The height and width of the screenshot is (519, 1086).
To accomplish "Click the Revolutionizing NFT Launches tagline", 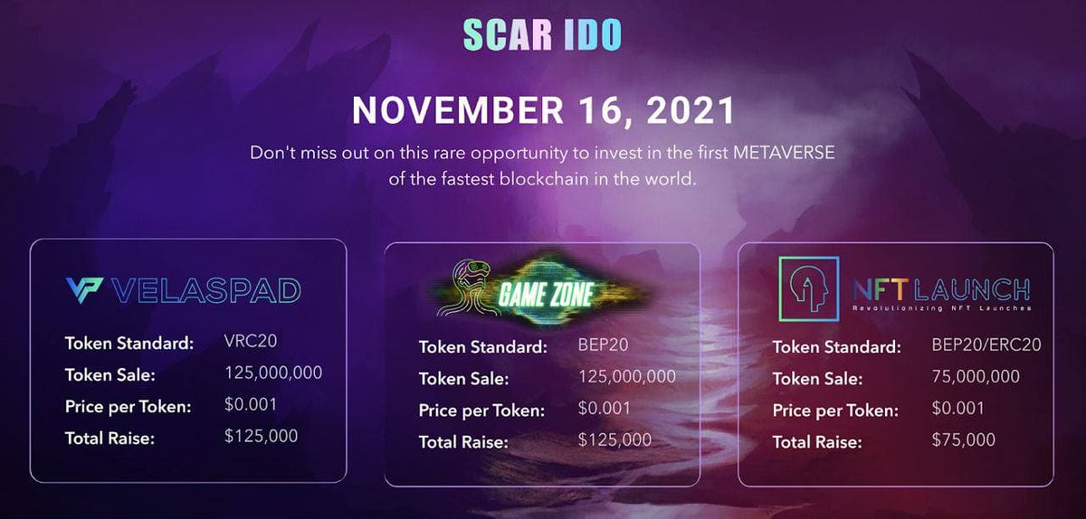I will click(x=941, y=309).
